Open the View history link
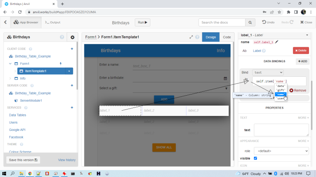This screenshot has height=177, width=316. pyautogui.click(x=67, y=160)
